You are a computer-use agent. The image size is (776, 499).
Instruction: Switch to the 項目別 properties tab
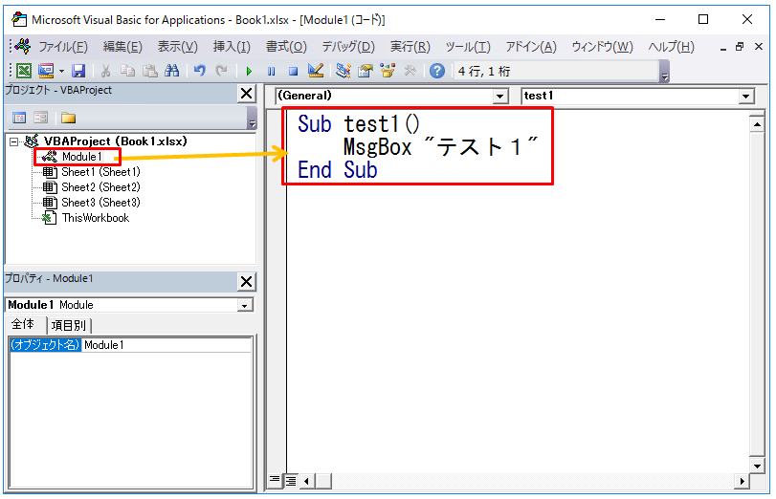tap(69, 325)
